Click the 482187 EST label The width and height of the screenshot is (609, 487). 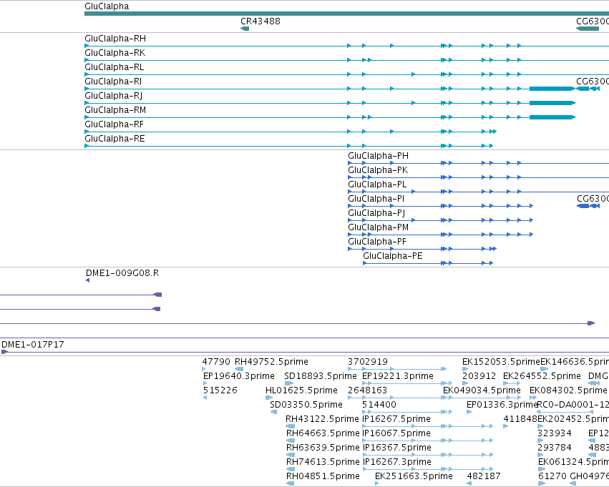click(x=484, y=477)
